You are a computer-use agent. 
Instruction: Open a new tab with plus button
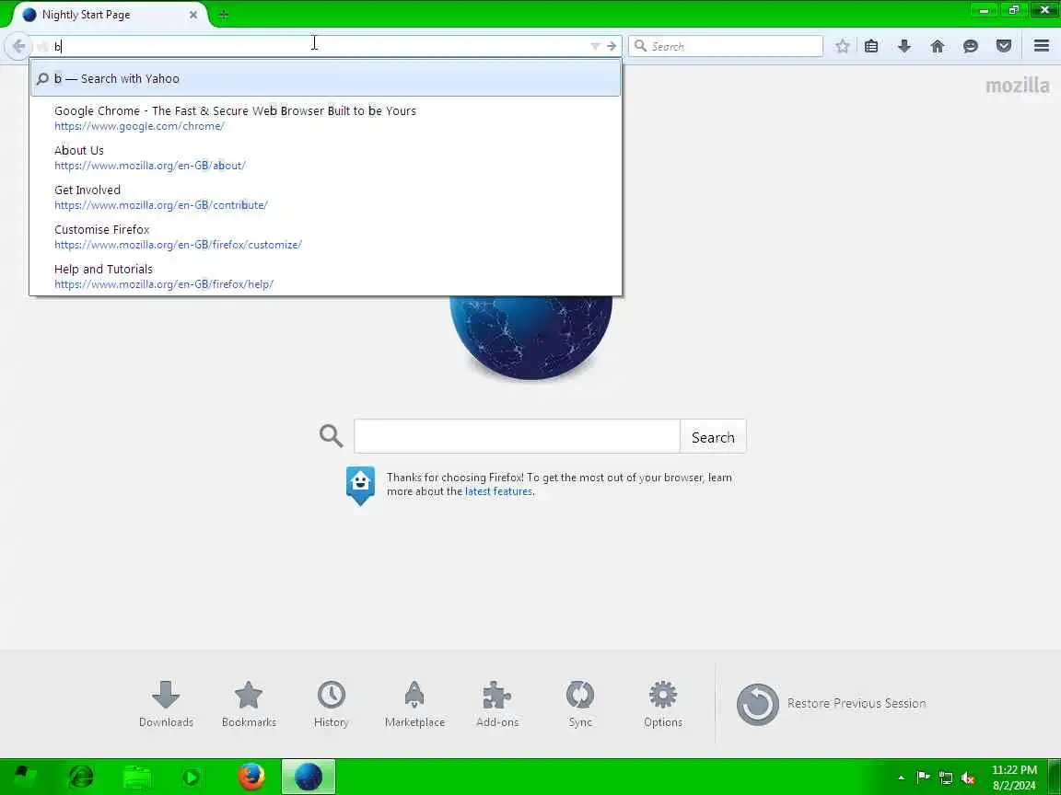224,14
